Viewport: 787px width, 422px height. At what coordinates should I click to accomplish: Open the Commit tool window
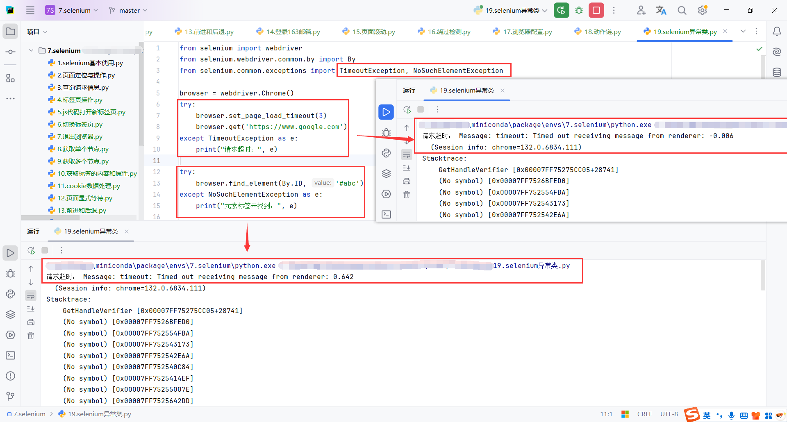point(10,52)
